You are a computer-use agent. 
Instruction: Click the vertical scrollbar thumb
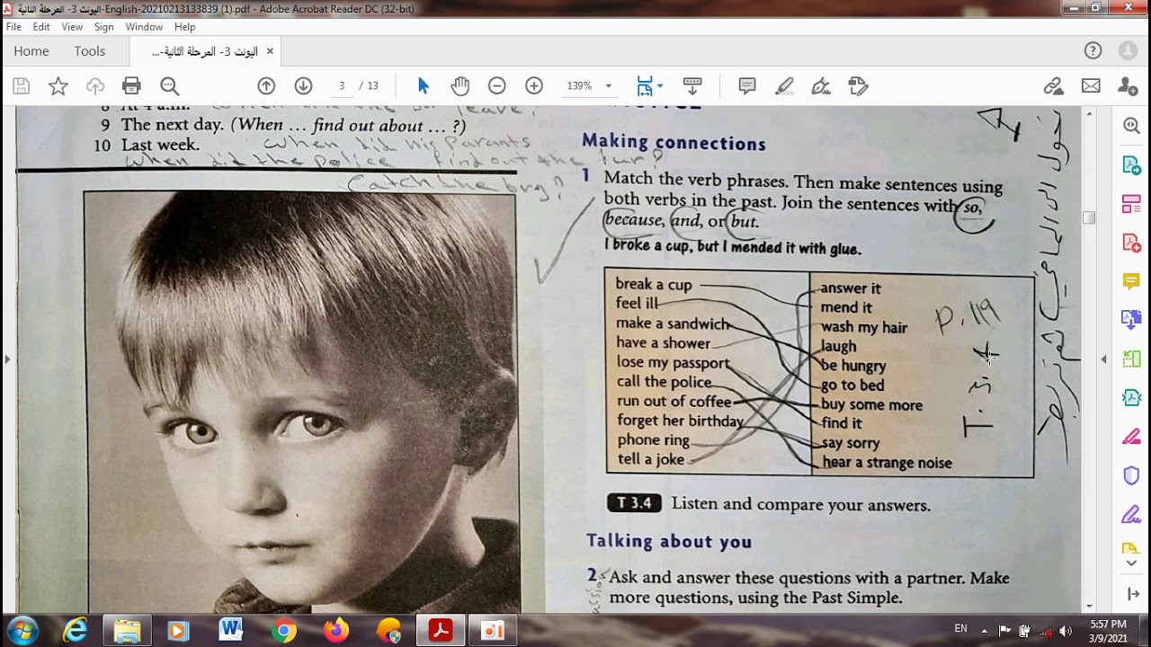pyautogui.click(x=1089, y=217)
